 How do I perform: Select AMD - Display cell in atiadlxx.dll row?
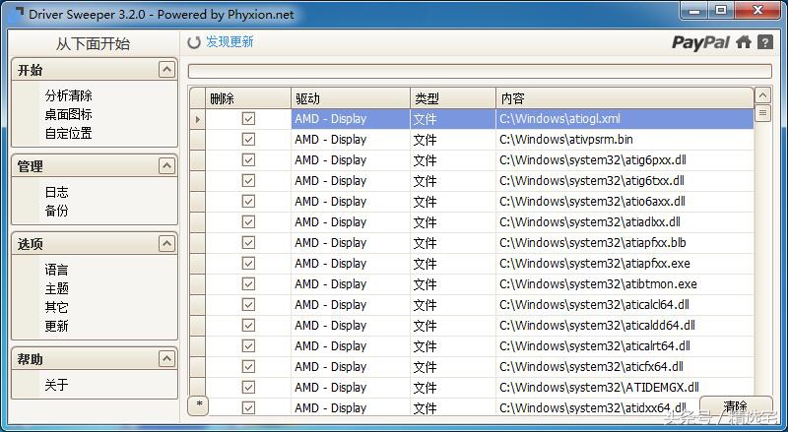pyautogui.click(x=351, y=222)
